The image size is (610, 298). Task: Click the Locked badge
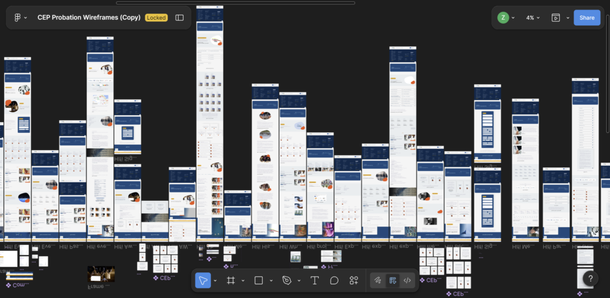(x=156, y=18)
